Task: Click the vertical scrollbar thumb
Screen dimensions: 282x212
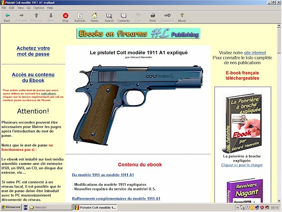Action: point(279,41)
